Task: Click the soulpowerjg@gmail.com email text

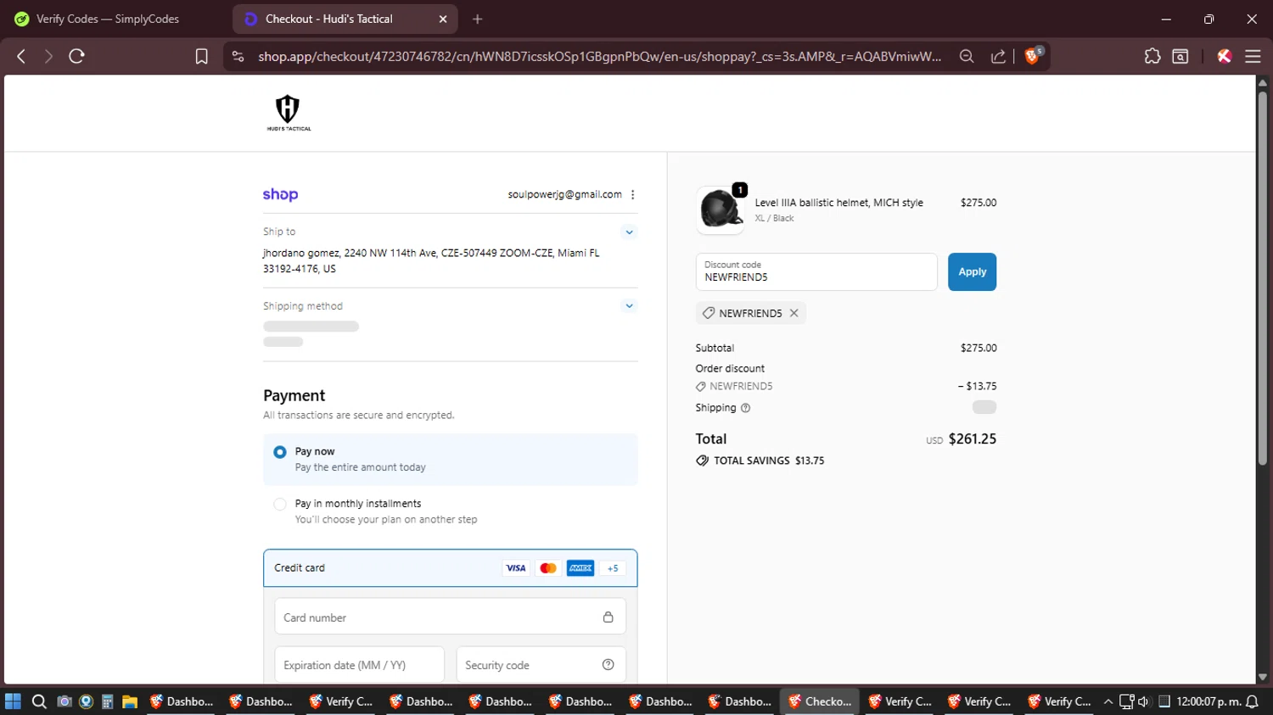Action: (x=564, y=194)
